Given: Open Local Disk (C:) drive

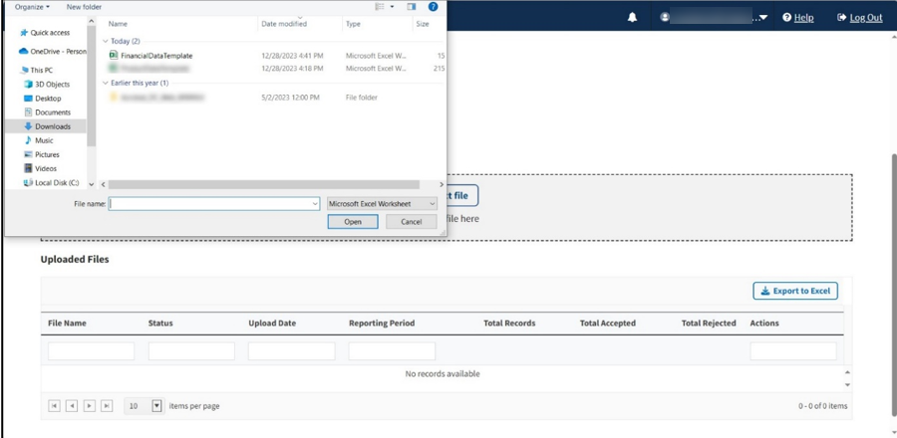Looking at the screenshot, I should pos(56,183).
